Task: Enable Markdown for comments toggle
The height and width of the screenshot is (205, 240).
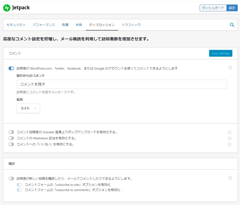Action: coord(11,138)
